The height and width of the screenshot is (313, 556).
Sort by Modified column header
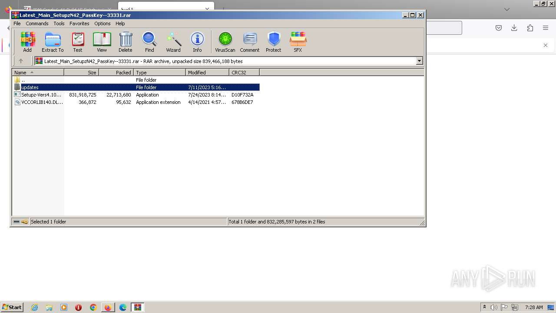point(207,73)
